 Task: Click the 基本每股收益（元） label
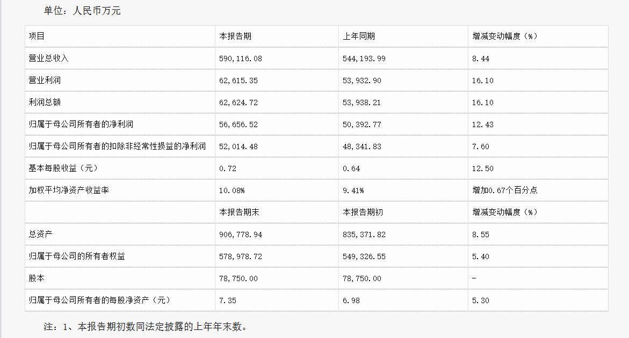[x=63, y=168]
